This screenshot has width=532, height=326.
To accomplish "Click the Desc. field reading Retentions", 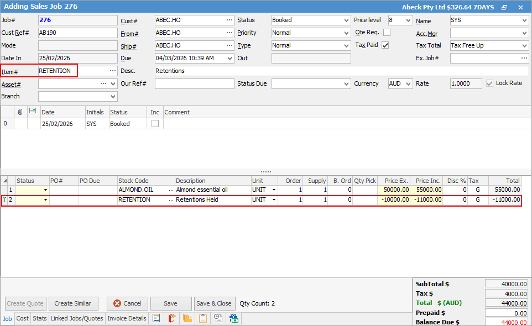I will coord(342,71).
